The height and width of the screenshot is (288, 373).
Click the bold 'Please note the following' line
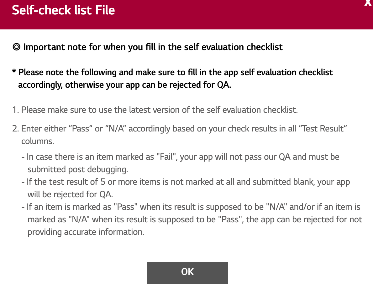click(176, 72)
